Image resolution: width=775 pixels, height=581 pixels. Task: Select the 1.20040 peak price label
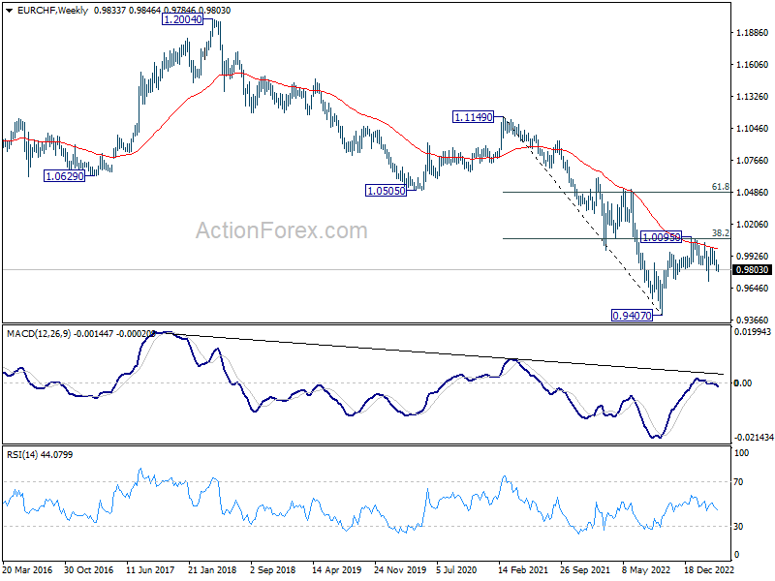pos(183,19)
